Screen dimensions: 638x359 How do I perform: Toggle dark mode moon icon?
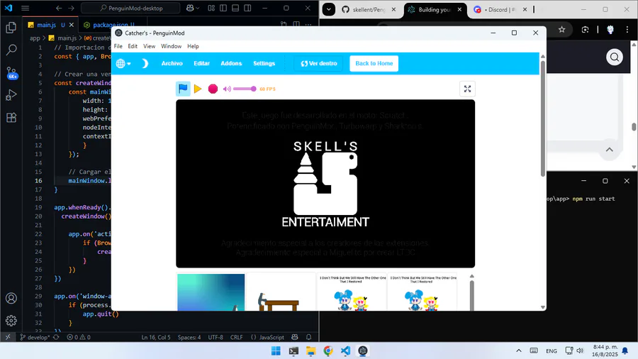[x=145, y=63]
